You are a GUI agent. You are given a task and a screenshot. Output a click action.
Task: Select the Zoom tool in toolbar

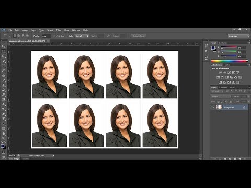pyautogui.click(x=4, y=138)
